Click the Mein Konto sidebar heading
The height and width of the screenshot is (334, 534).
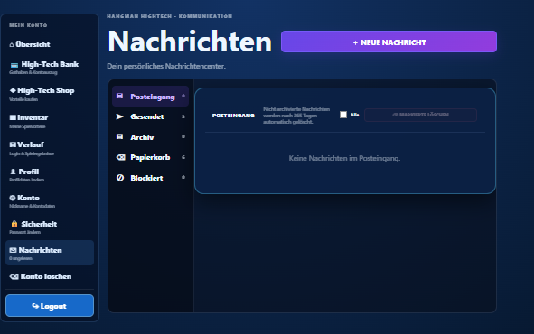coord(28,25)
